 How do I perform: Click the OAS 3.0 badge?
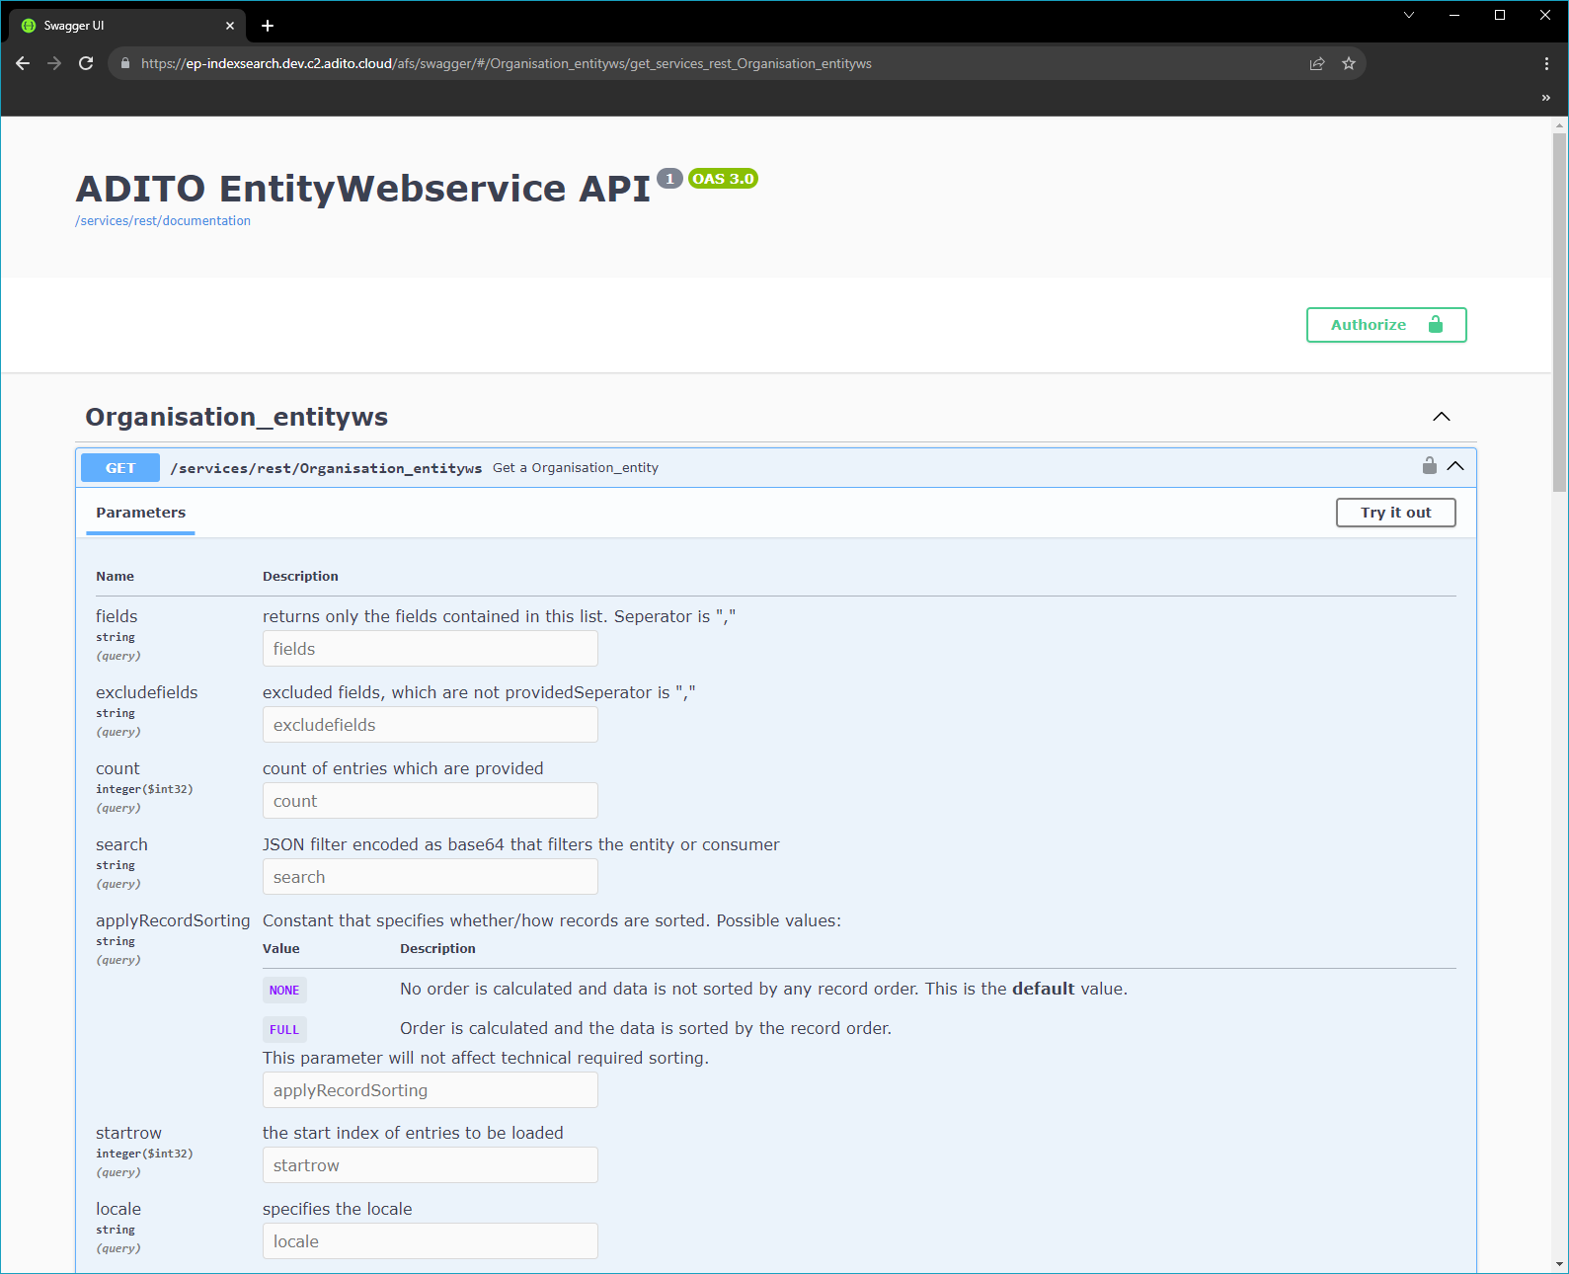coord(723,179)
